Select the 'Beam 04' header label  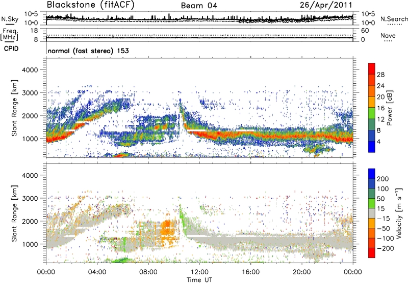[x=199, y=6]
